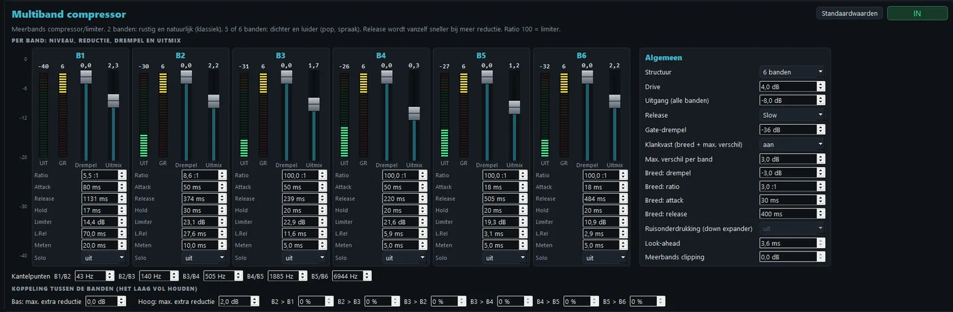The height and width of the screenshot is (312, 953).
Task: Open the B3 Solo dropdown
Action: point(304,258)
